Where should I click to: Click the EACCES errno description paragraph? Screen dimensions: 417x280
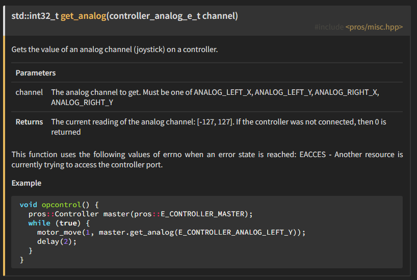pos(207,160)
